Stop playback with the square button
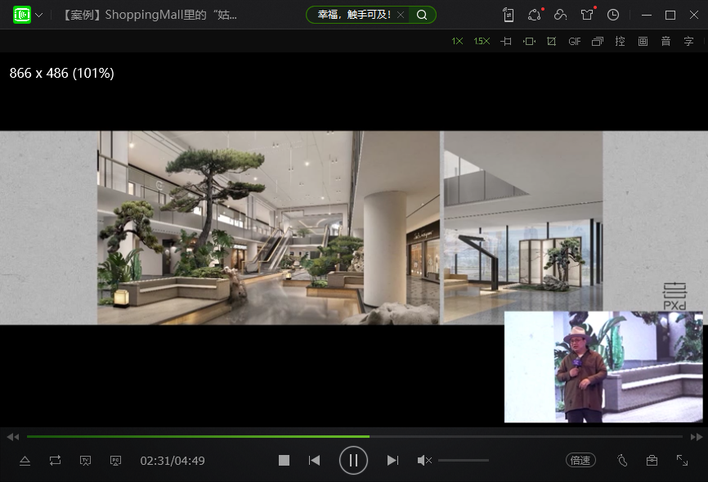708x482 pixels. tap(284, 460)
